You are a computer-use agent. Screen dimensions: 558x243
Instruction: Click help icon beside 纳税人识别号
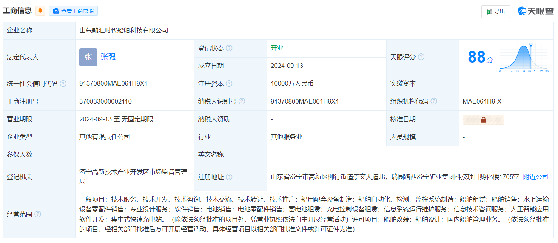point(242,101)
